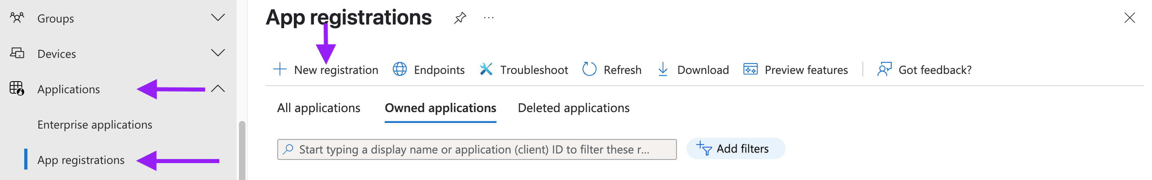The height and width of the screenshot is (180, 1152).
Task: Click the Groups people icon in sidebar
Action: coord(17,18)
